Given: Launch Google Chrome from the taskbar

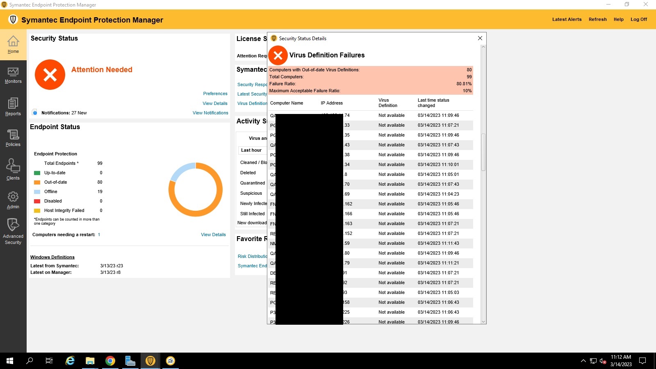Looking at the screenshot, I should point(110,361).
